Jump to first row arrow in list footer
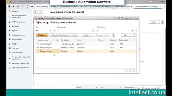Image resolution: width=172 pixels, height=96 pixels. (x=126, y=70)
